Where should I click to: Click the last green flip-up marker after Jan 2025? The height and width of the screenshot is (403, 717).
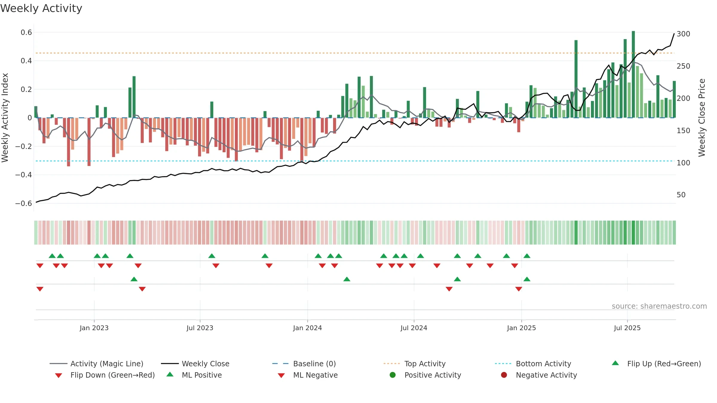[x=527, y=256]
